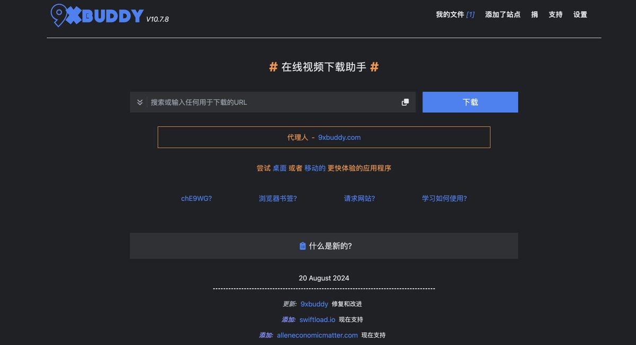636x345 pixels.
Task: Expand the double-chevron dropdown beside URL field
Action: [140, 102]
